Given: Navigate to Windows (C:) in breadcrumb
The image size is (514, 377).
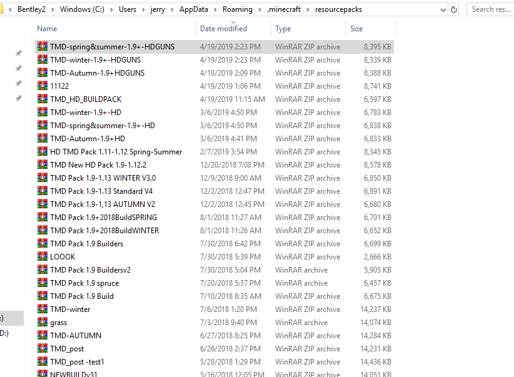Looking at the screenshot, I should point(82,9).
